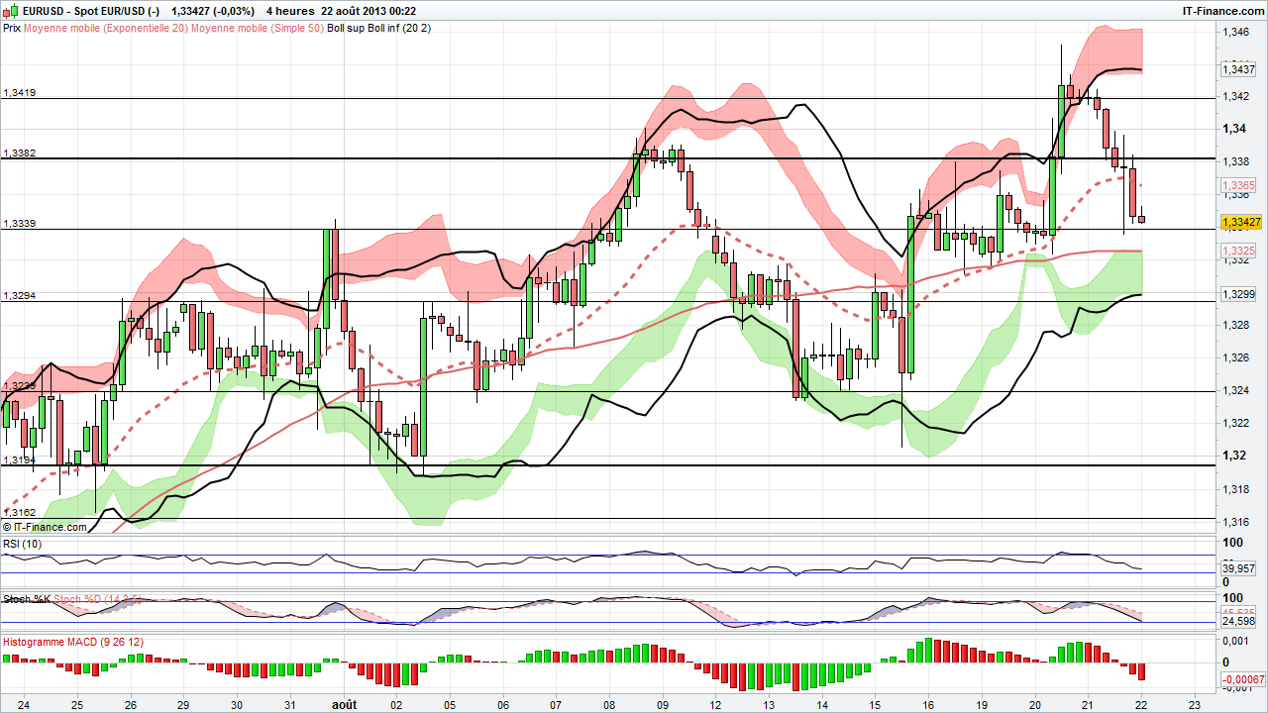This screenshot has width=1268, height=713.
Task: Open the RSI (10) indicator label
Action: 21,544
